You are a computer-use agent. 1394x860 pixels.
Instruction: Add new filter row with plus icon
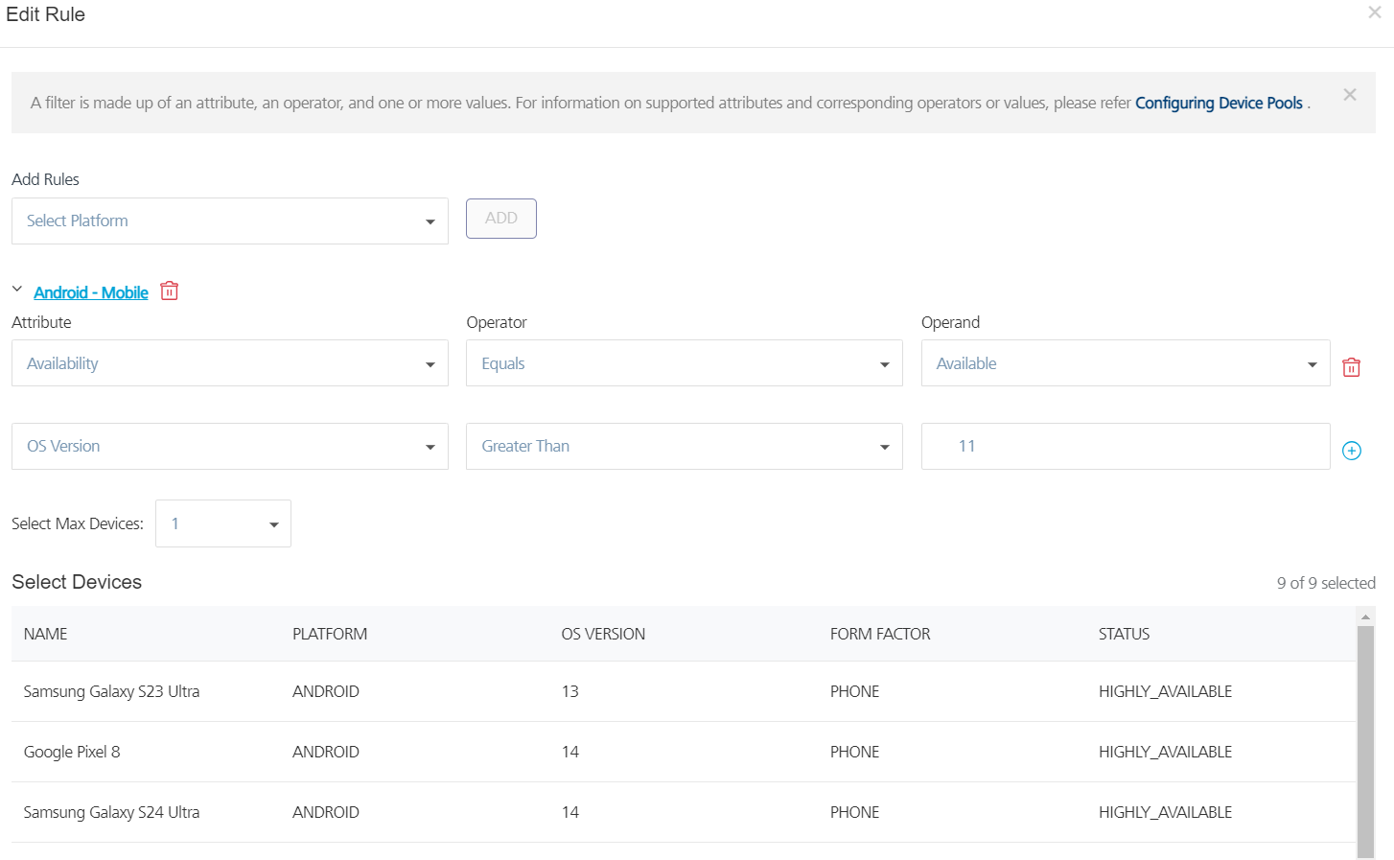[x=1351, y=451]
